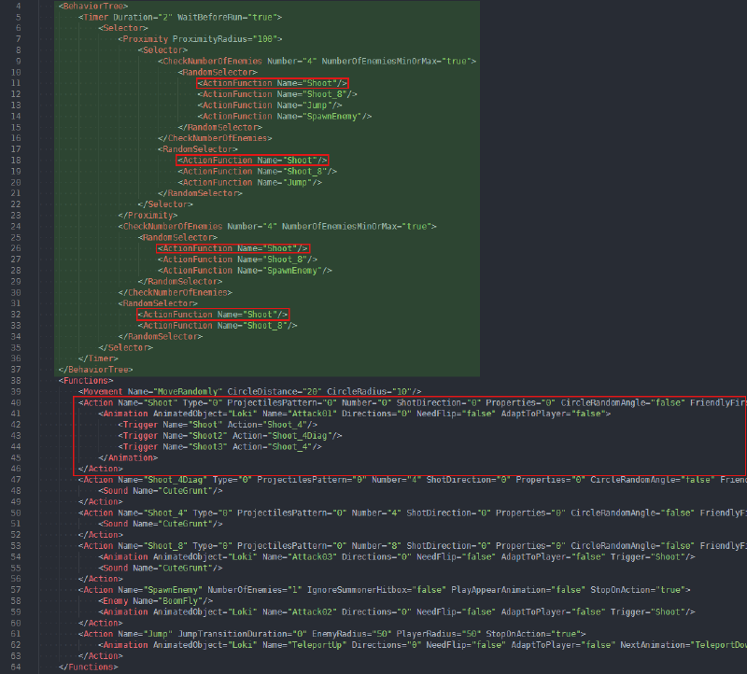Click the closing BehaviorTree tag
747x674 pixels.
click(x=96, y=370)
